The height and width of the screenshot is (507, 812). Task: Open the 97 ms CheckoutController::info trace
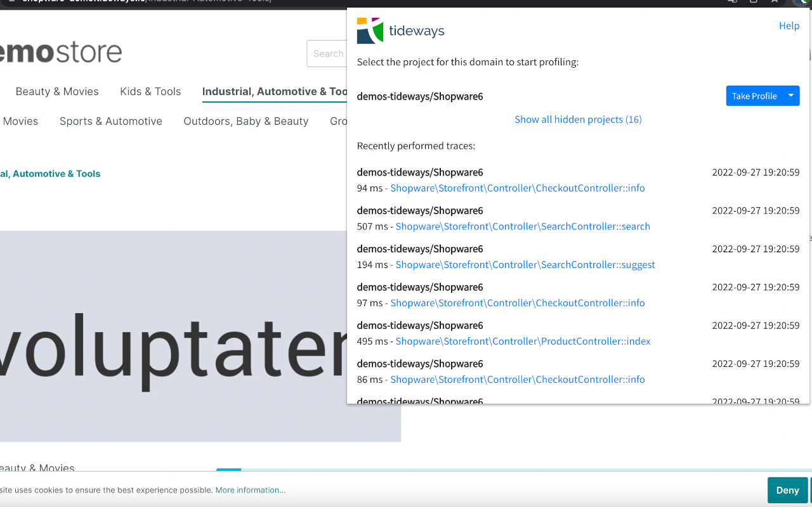point(517,303)
